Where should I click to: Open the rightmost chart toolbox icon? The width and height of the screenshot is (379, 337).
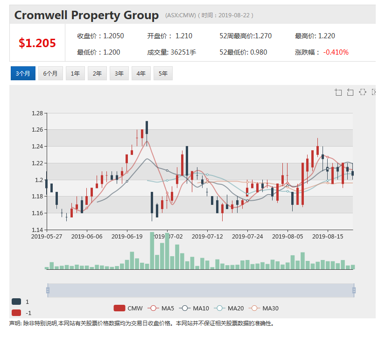pos(375,92)
